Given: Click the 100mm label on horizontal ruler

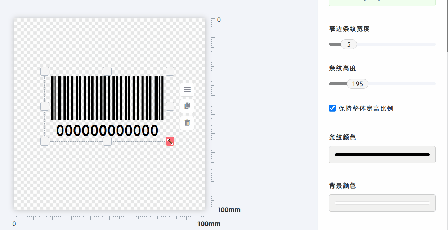Looking at the screenshot, I should (209, 224).
